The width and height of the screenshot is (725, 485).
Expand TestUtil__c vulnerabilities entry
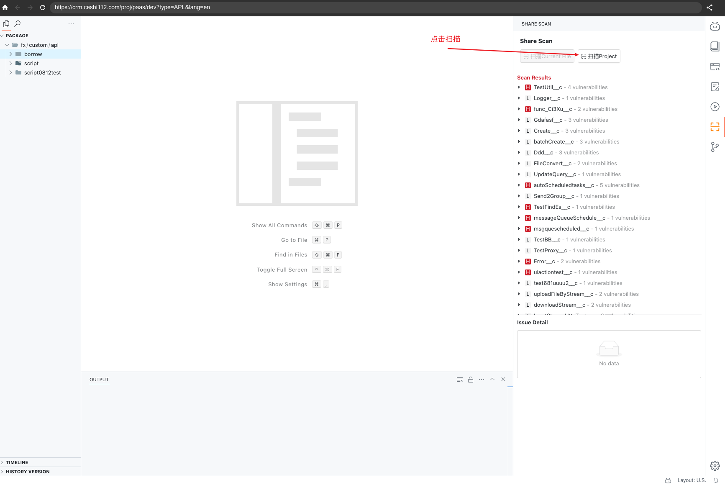point(519,87)
